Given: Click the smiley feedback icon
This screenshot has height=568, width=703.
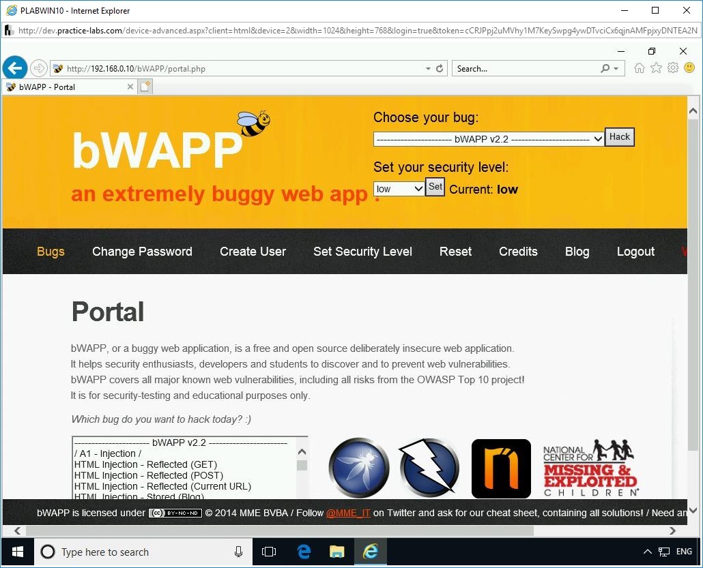Looking at the screenshot, I should (690, 68).
